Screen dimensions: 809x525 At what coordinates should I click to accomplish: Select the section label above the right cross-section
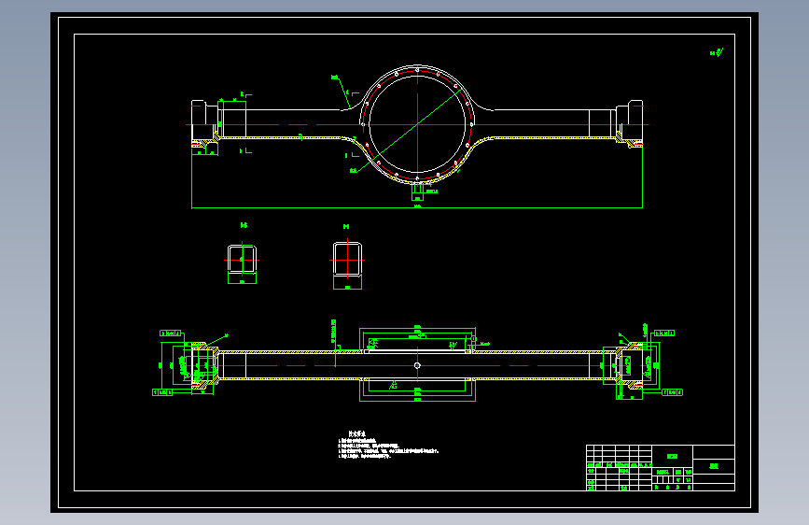346,226
